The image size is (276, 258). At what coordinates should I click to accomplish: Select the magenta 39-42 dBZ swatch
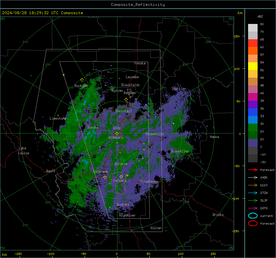253,97
